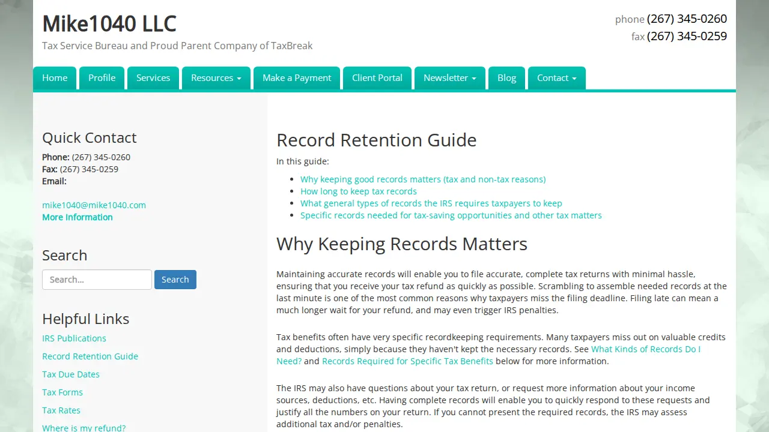Click the Search button
The width and height of the screenshot is (769, 432).
[x=175, y=280]
